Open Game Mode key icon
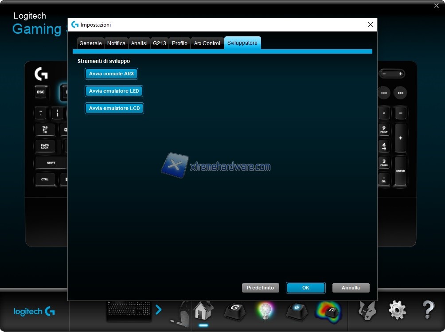The height and width of the screenshot is (332, 445). tap(296, 310)
